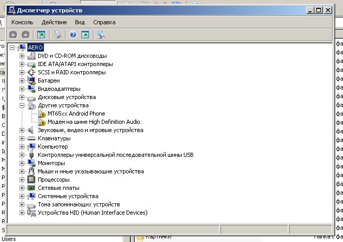This screenshot has height=242, width=343.
Task: Expand the Сетевые платы category
Action: coord(22,188)
